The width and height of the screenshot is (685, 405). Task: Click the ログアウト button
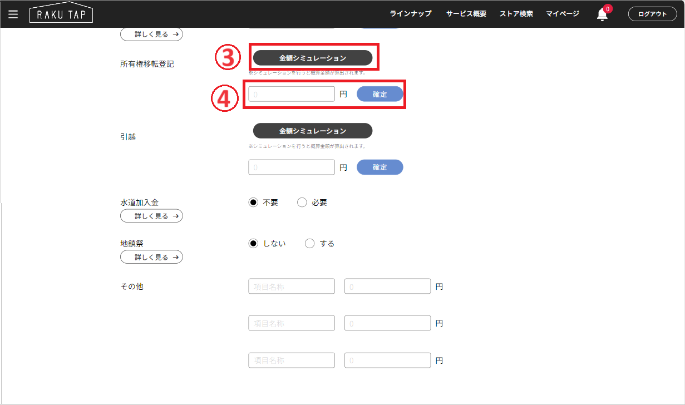[653, 14]
